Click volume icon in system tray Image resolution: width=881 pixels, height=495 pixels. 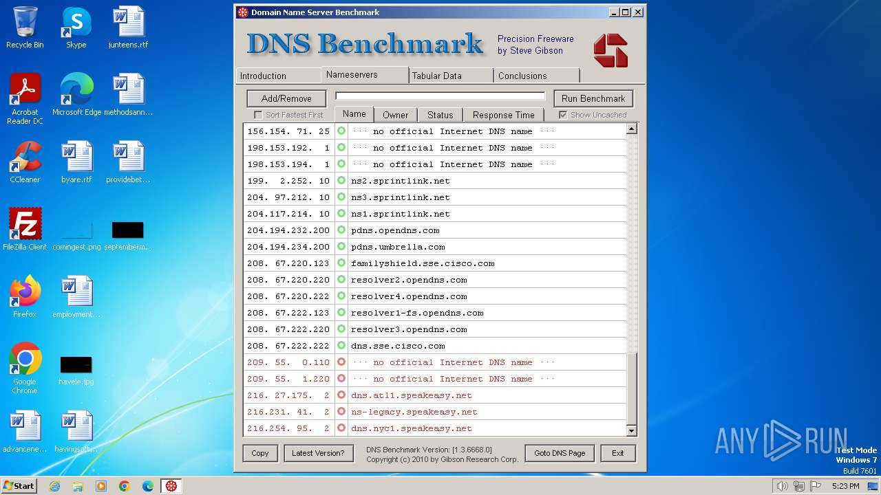tap(782, 486)
